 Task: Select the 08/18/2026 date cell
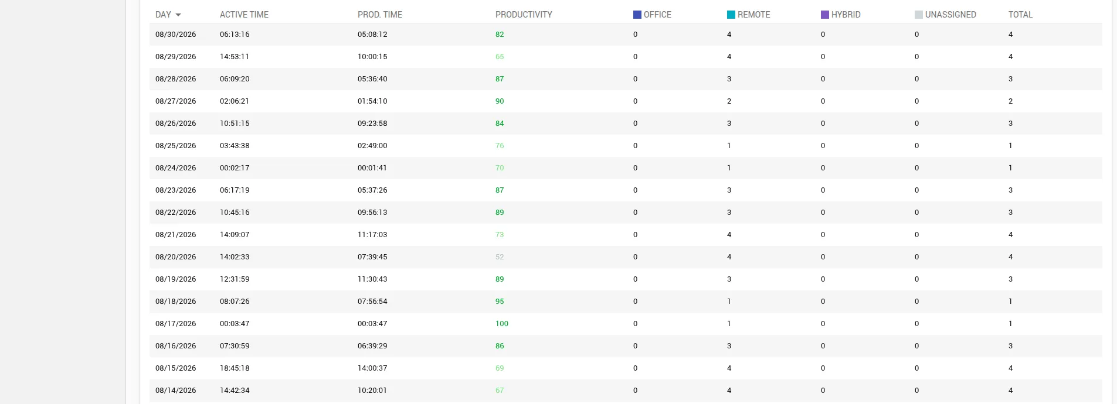pyautogui.click(x=176, y=302)
